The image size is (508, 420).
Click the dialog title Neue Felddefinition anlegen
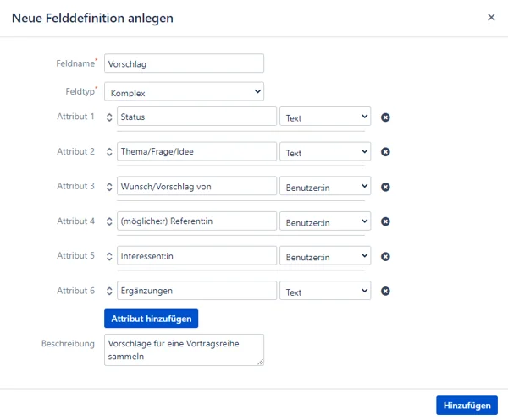[x=92, y=18]
